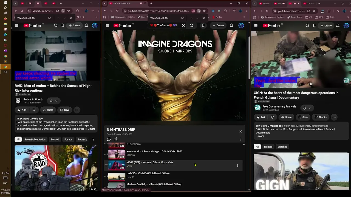Screen dimensions: 351x197
Task: Playlist scrollbar up arrow in N1GHTBASS DR!P panel
Action: point(244,144)
